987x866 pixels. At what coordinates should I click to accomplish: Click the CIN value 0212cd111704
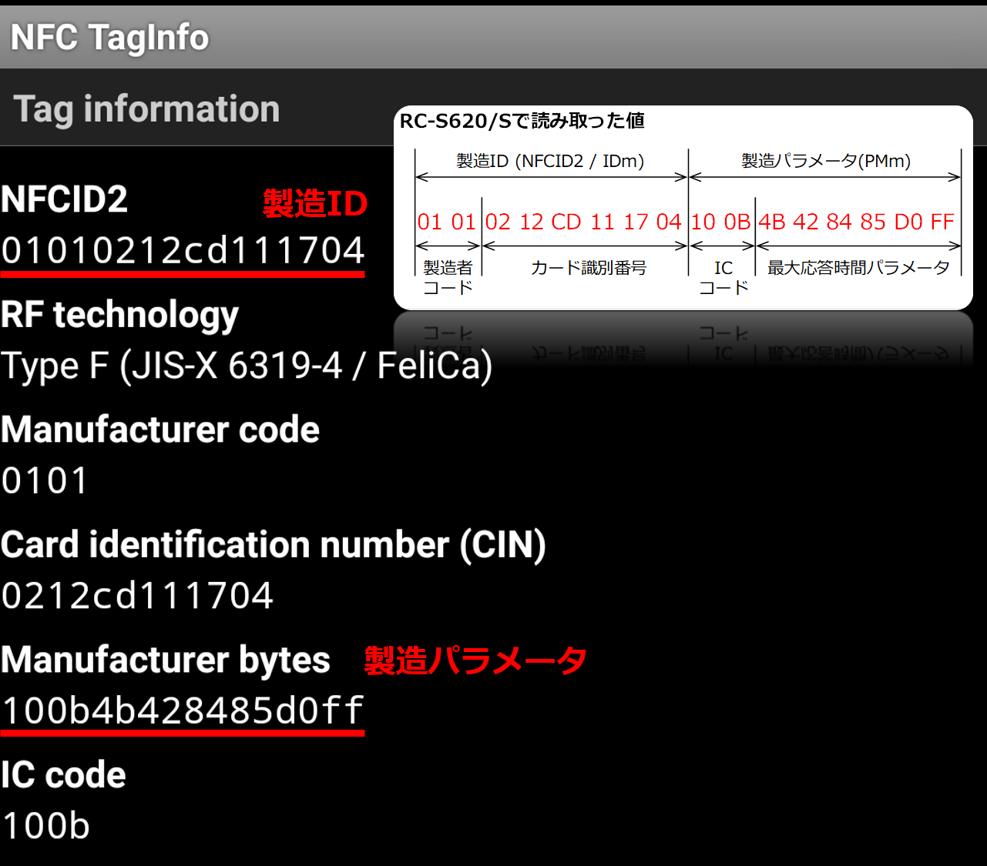(137, 596)
